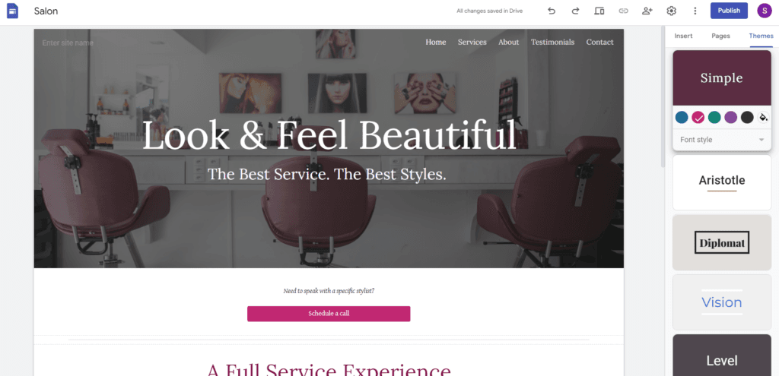Redo the last action
779x376 pixels.
(575, 11)
